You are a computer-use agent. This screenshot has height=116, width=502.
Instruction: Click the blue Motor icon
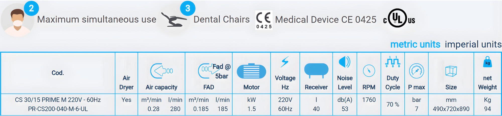(x=251, y=71)
